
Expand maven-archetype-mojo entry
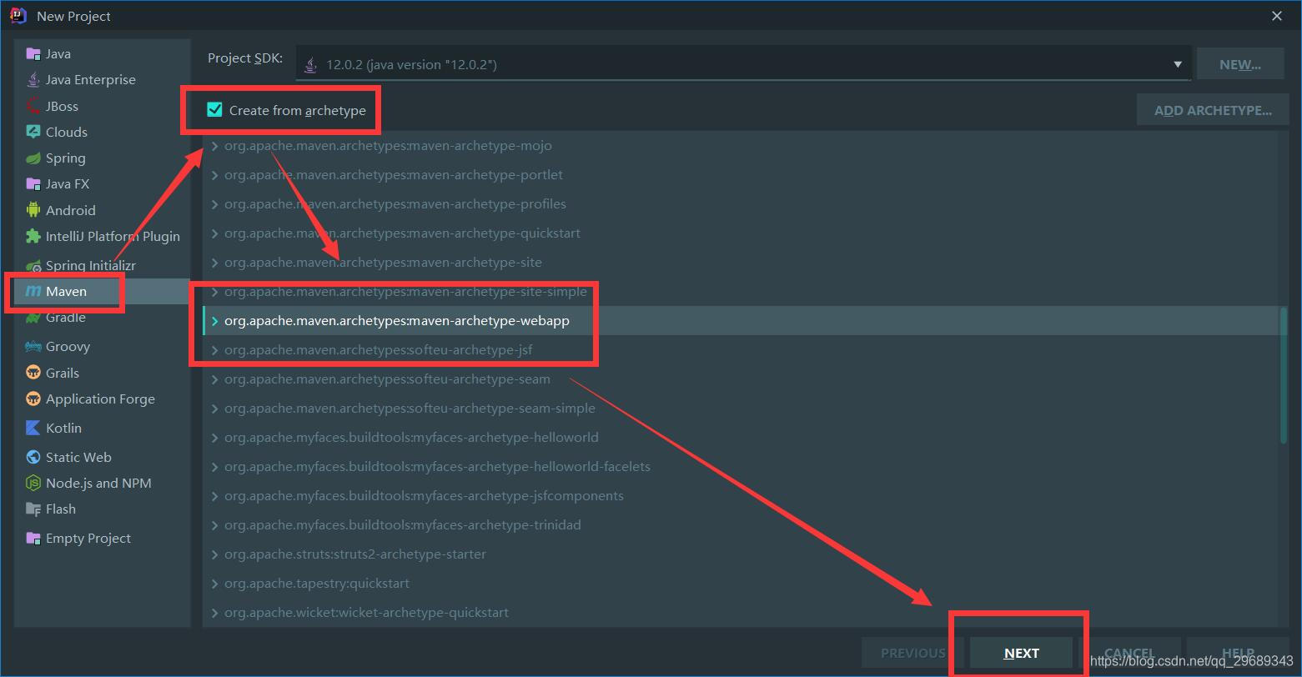pos(215,146)
